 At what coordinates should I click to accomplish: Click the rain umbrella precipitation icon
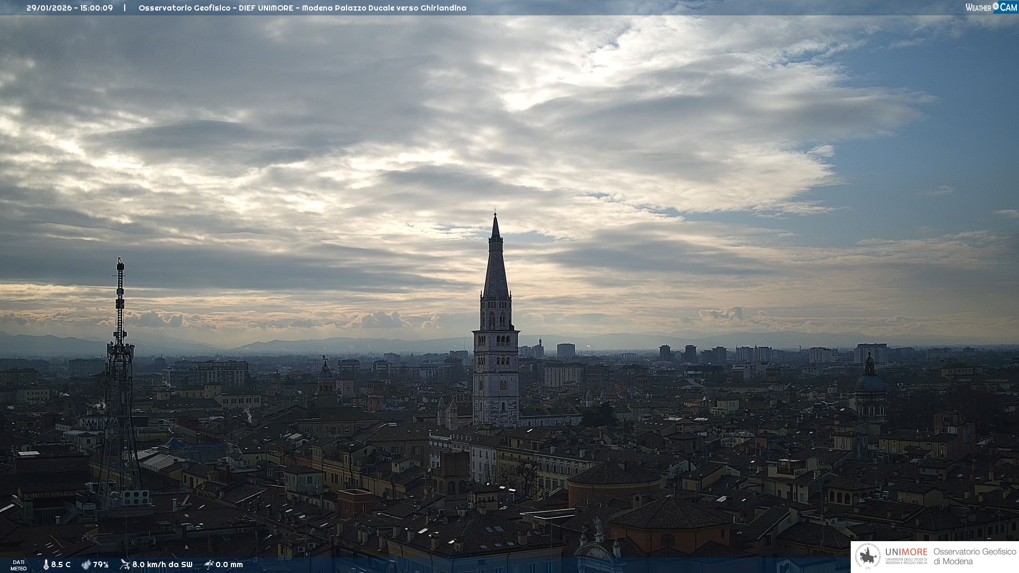click(x=209, y=565)
